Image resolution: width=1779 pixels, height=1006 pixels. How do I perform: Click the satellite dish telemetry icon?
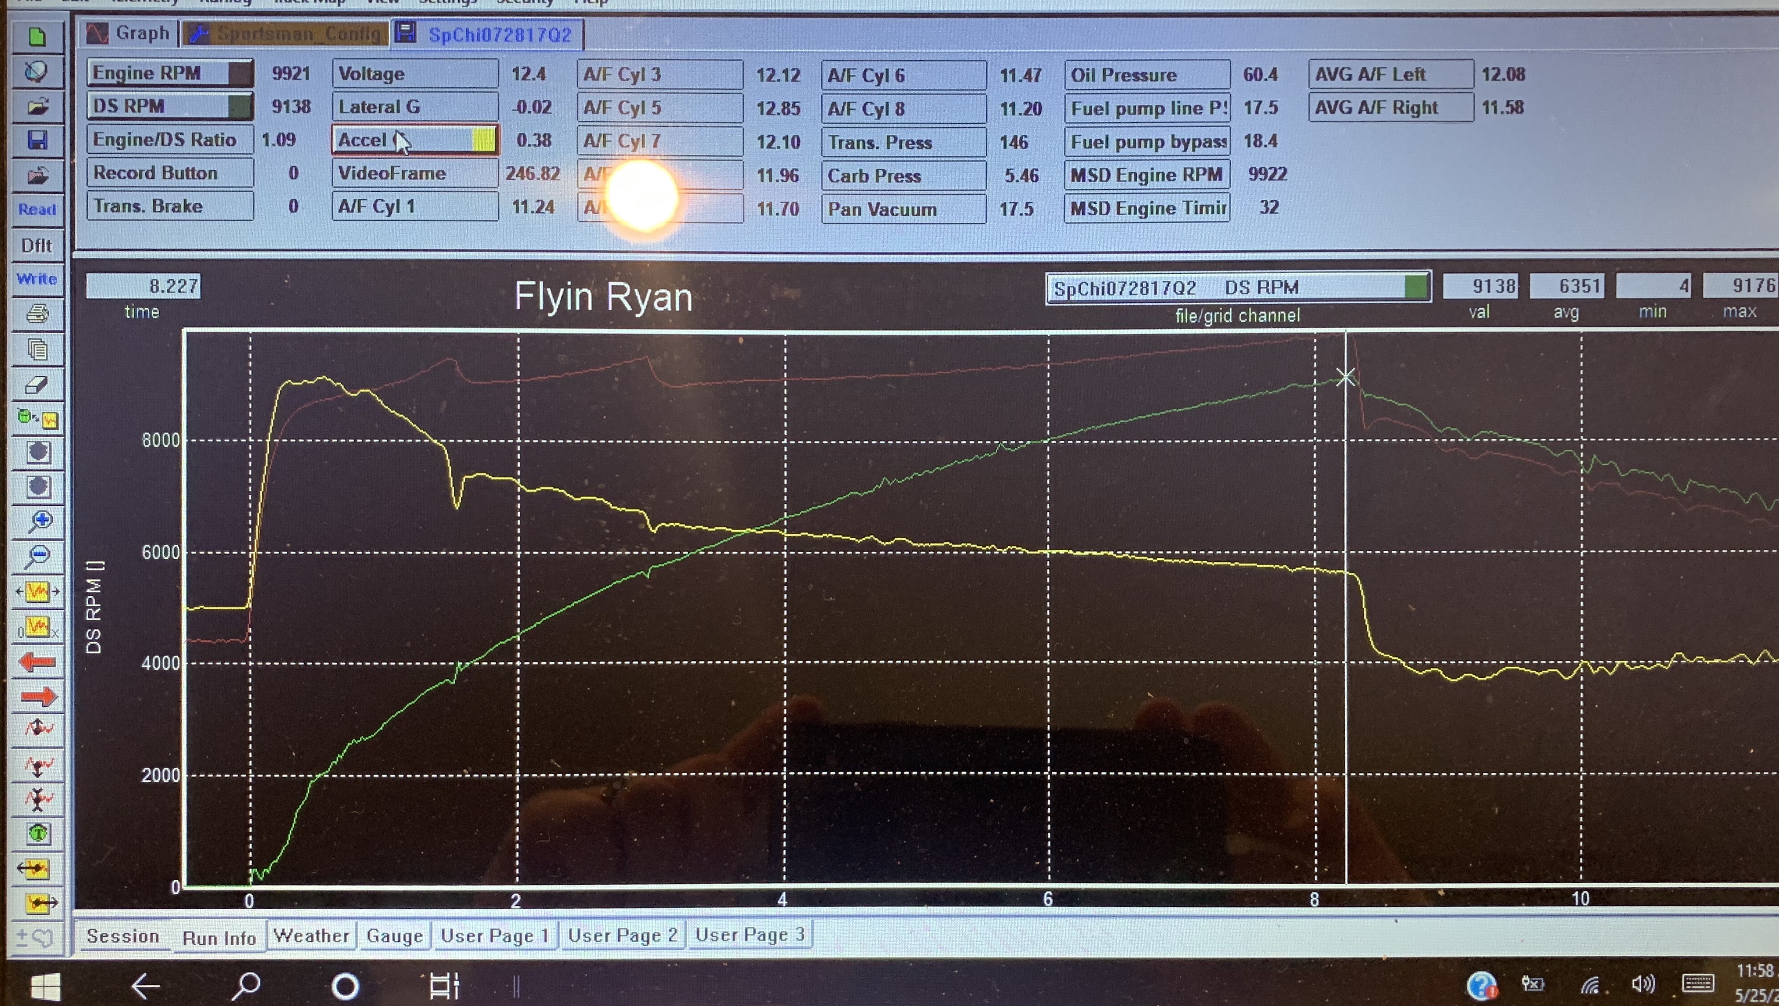36,71
